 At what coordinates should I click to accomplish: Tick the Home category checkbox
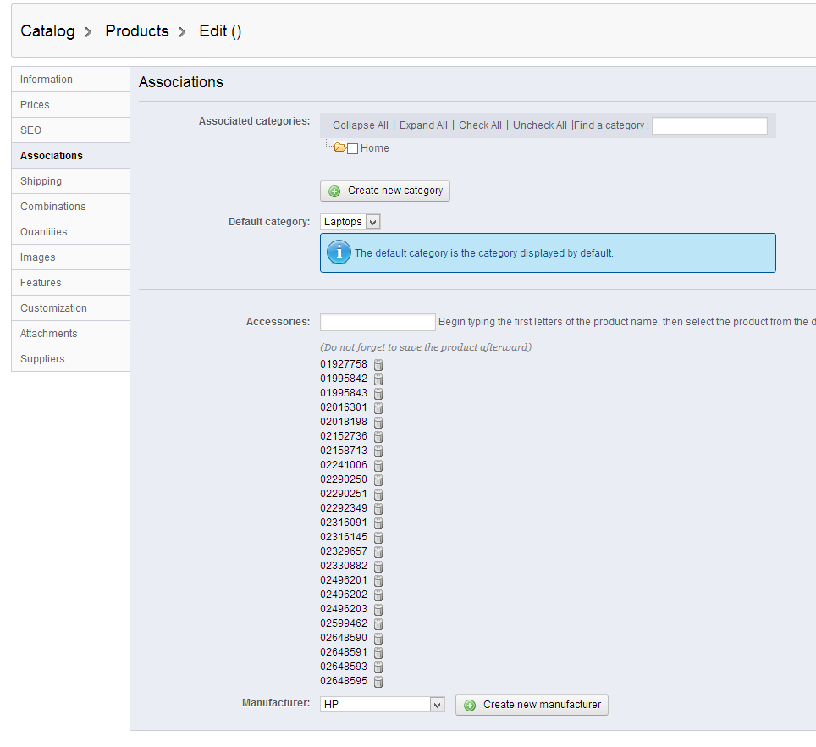coord(353,149)
